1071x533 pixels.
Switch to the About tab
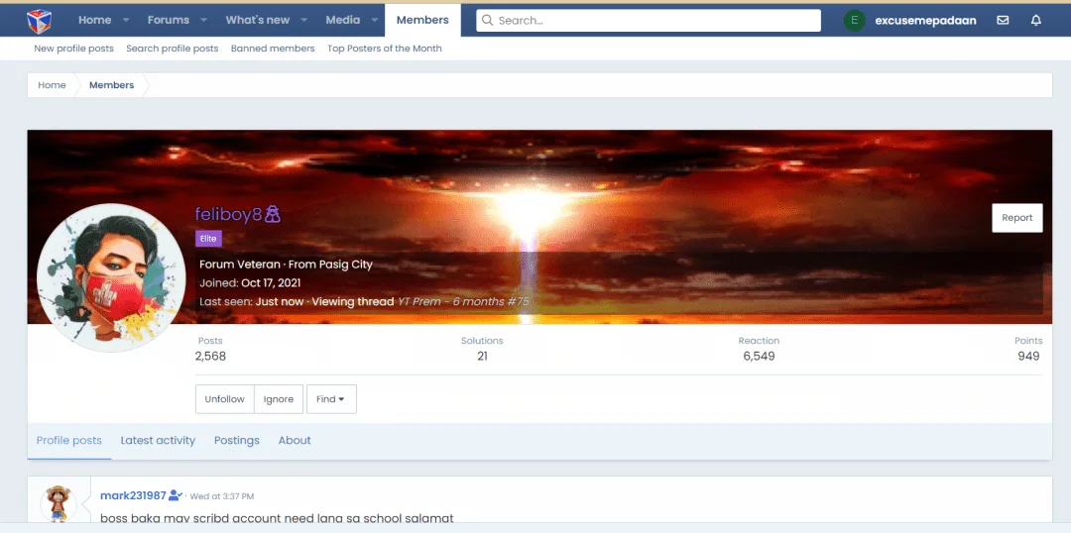(295, 441)
